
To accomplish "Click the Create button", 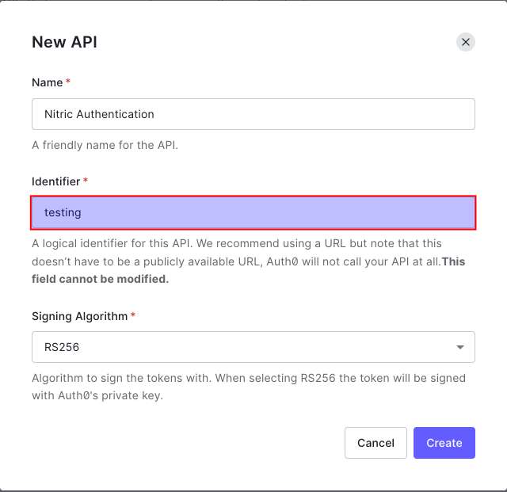I will (444, 443).
